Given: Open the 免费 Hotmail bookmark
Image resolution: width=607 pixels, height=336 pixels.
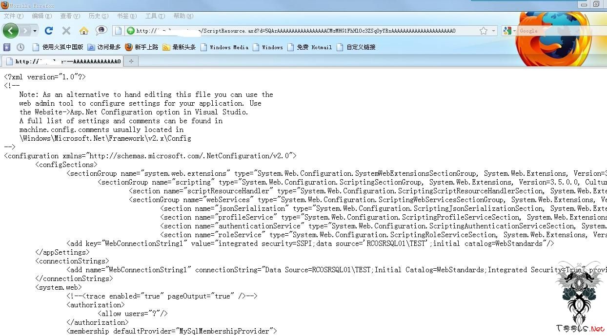Looking at the screenshot, I should click(309, 47).
